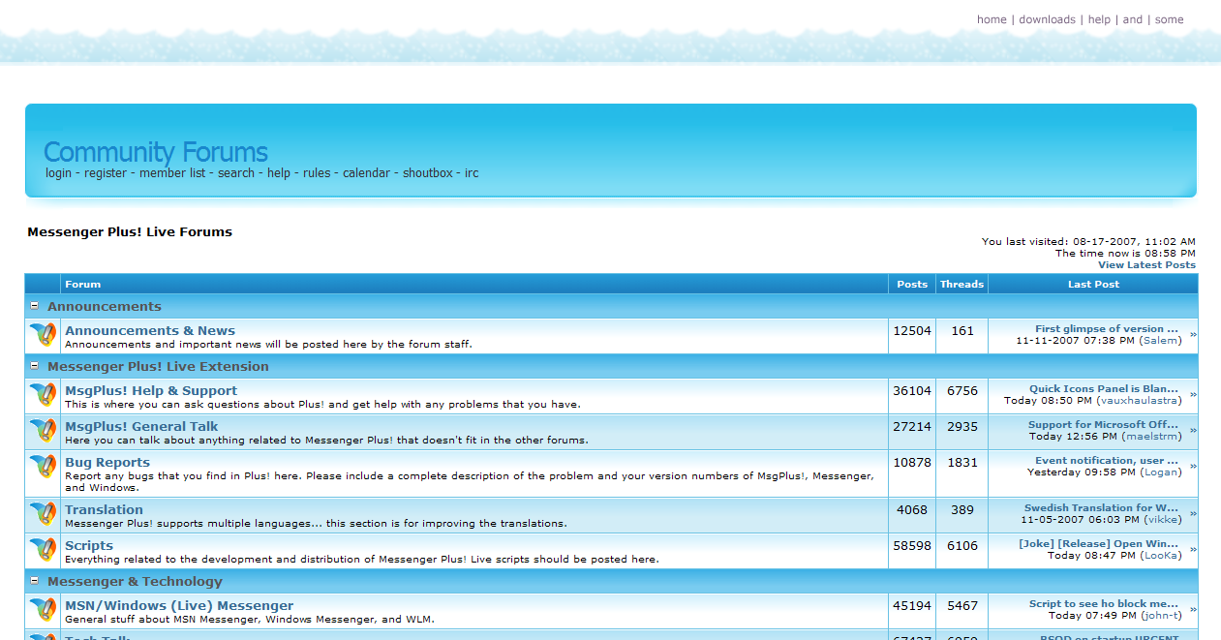
Task: Click the Scripts forum icon
Action: click(43, 550)
